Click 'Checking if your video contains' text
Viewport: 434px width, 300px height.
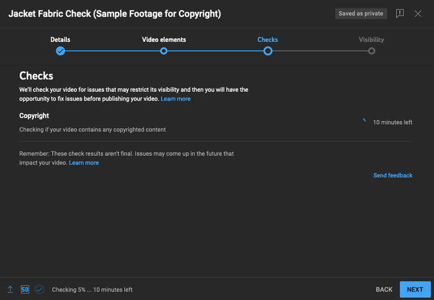click(93, 130)
